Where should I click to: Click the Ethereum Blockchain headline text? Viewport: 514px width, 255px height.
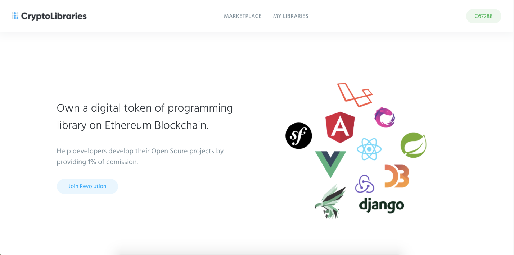[145, 116]
